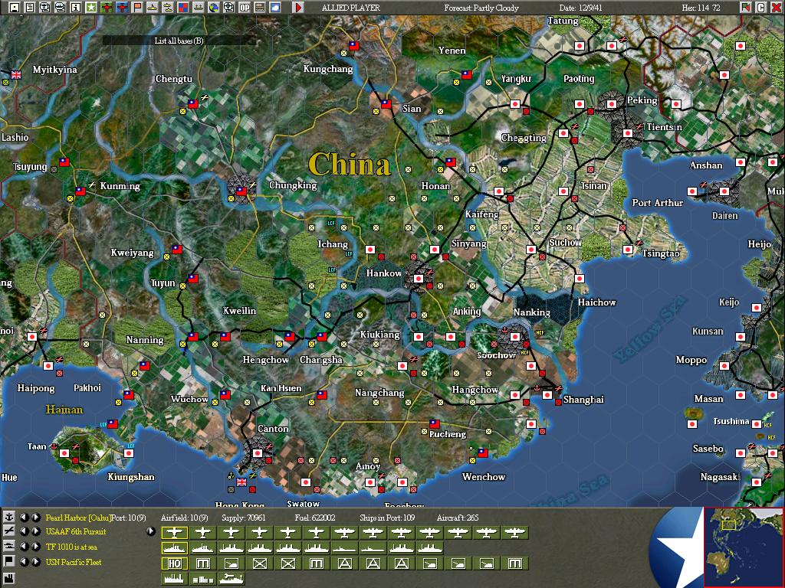Click the Nanking city label

click(x=532, y=312)
